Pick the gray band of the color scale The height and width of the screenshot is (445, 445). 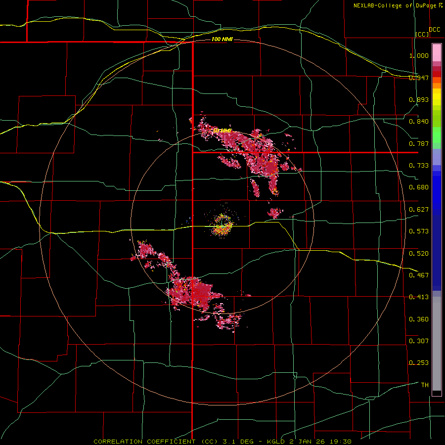point(437,344)
